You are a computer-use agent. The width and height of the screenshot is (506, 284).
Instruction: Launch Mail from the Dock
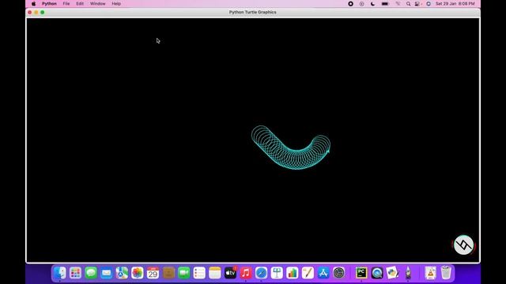coord(106,273)
